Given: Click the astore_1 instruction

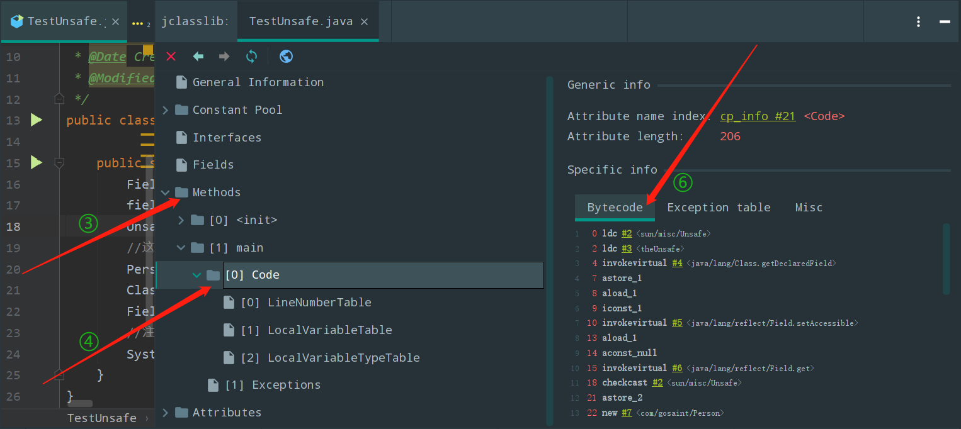Looking at the screenshot, I should [x=622, y=278].
